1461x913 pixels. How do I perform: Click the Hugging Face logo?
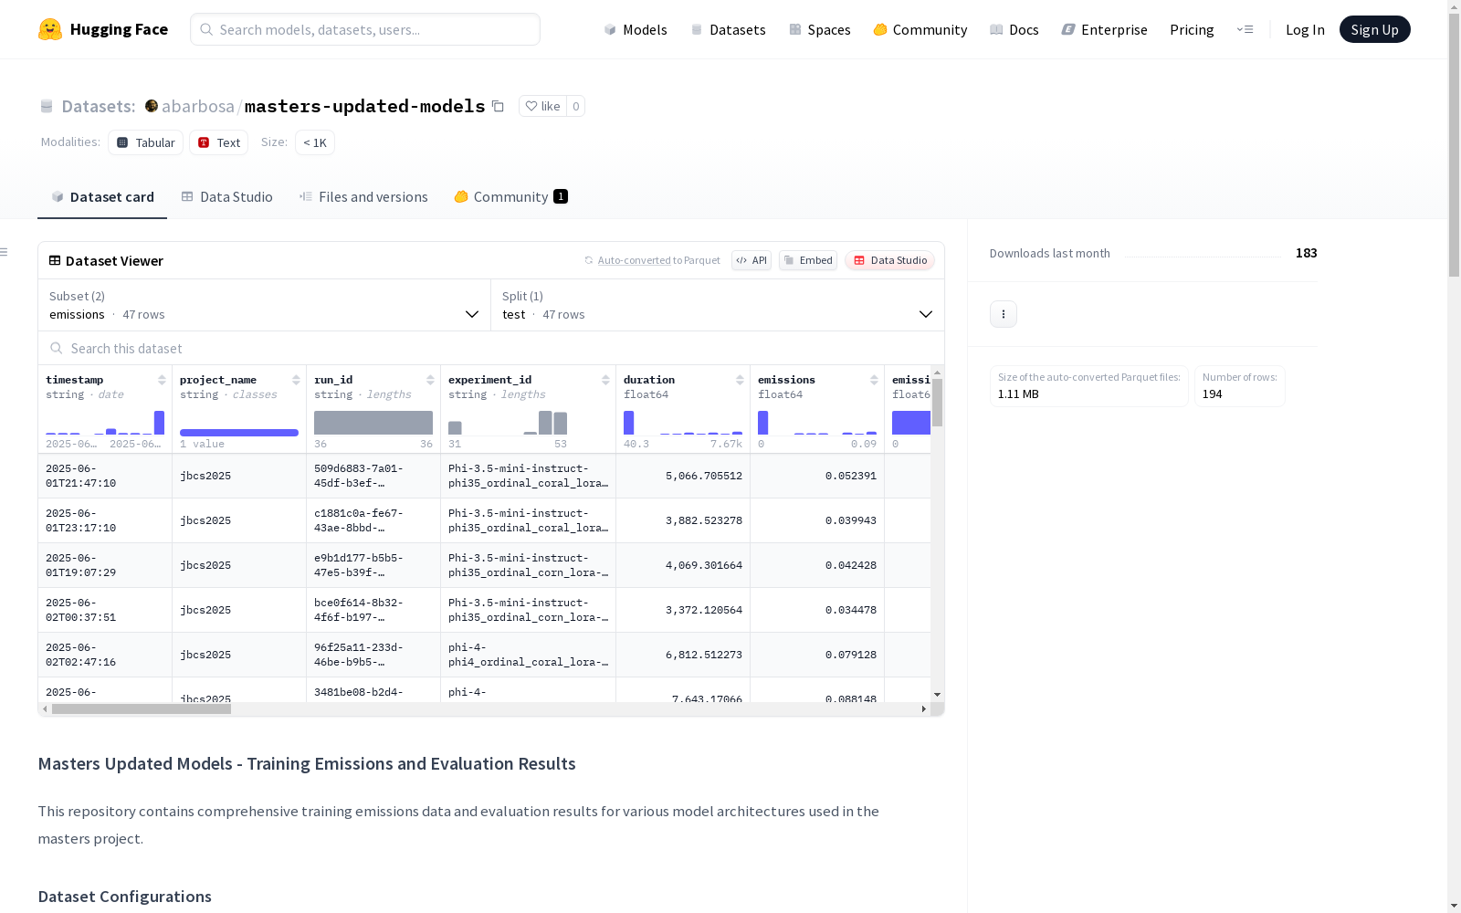[103, 29]
